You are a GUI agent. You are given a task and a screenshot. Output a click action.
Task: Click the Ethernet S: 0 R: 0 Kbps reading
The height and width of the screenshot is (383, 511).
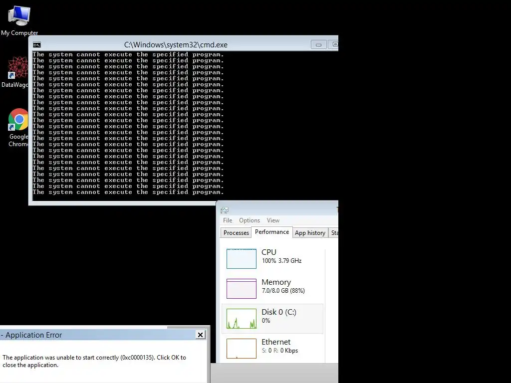click(280, 351)
